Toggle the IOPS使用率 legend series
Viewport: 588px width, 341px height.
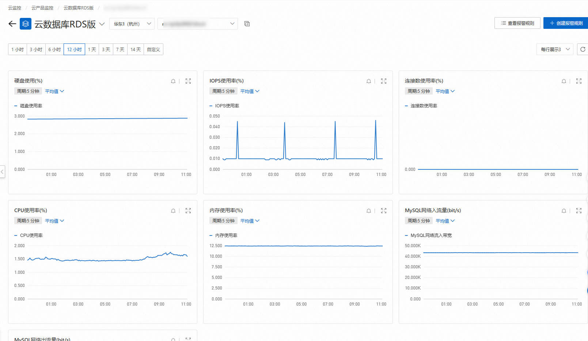224,106
